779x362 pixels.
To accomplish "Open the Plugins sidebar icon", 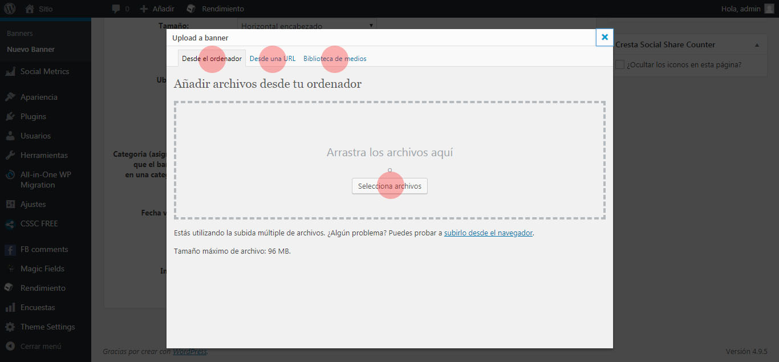I will (x=10, y=116).
